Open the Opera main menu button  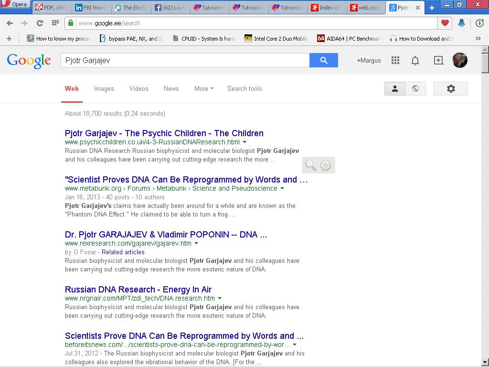(x=15, y=4)
